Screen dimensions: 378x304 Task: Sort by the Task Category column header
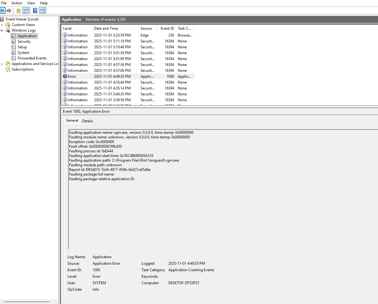185,28
